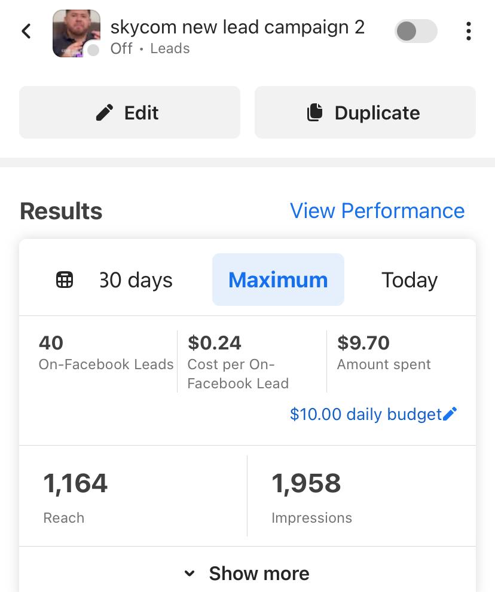Image resolution: width=495 pixels, height=592 pixels.
Task: Turn on the skycom campaign toggle switch
Action: (416, 31)
